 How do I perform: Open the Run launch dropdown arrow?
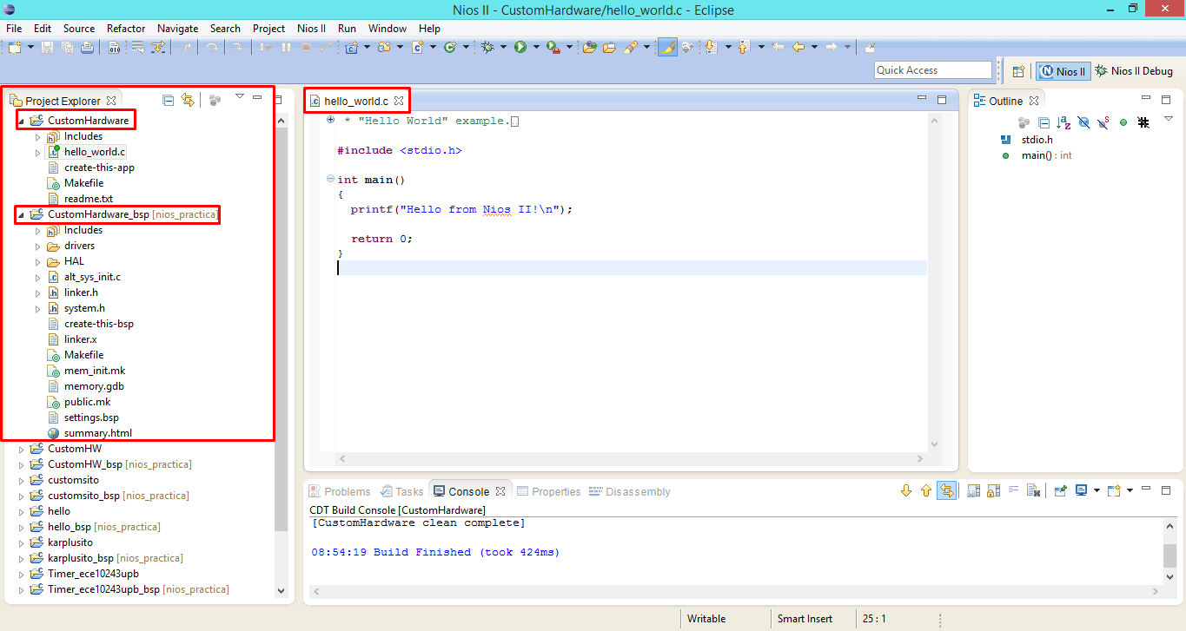[x=536, y=47]
